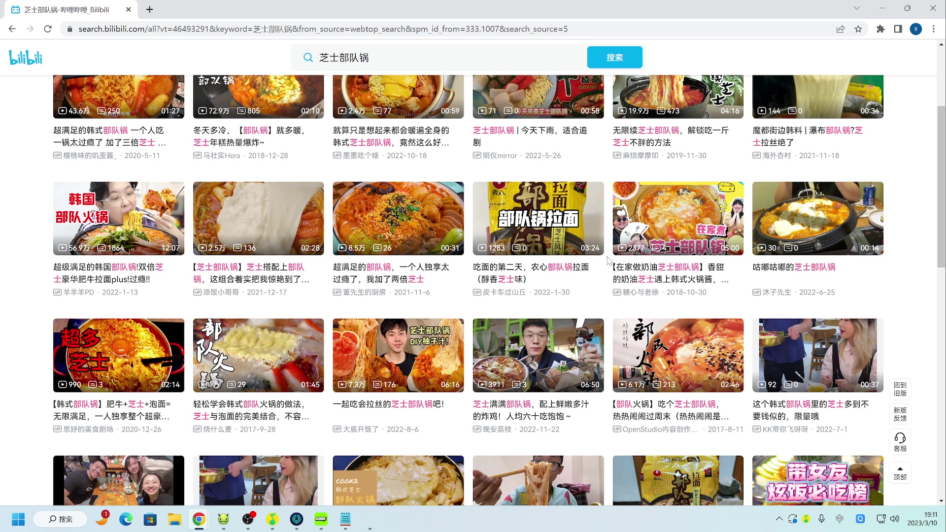Expand Chrome tab search chevron
Screen dimensions: 946x532
856,8
